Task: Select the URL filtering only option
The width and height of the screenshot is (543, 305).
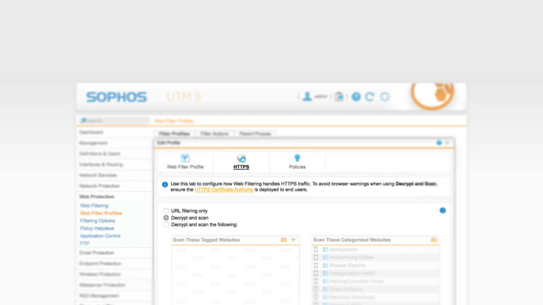Action: point(166,210)
